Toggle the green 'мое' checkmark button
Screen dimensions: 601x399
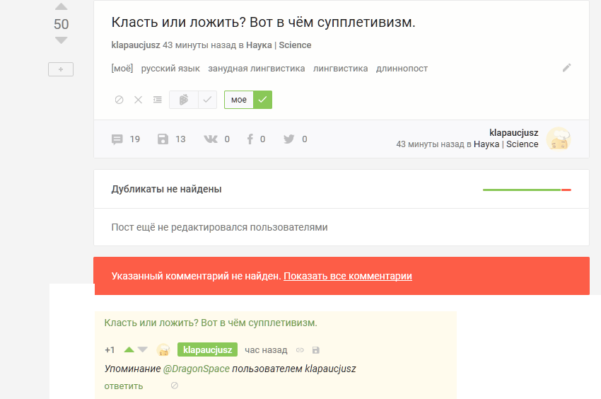[x=263, y=100]
